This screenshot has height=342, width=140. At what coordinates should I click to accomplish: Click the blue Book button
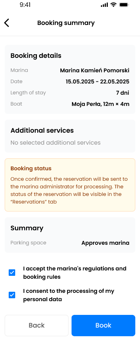103,325
